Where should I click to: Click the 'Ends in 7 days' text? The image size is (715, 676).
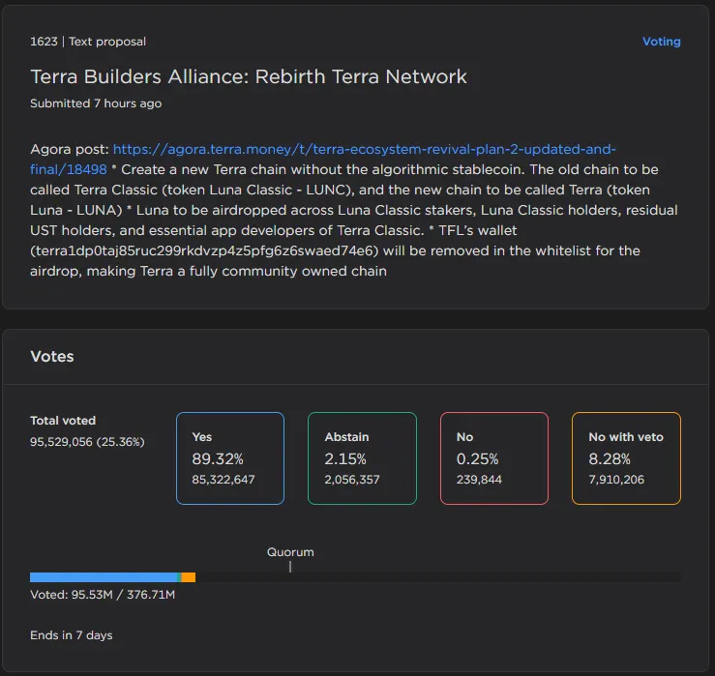pyautogui.click(x=72, y=635)
